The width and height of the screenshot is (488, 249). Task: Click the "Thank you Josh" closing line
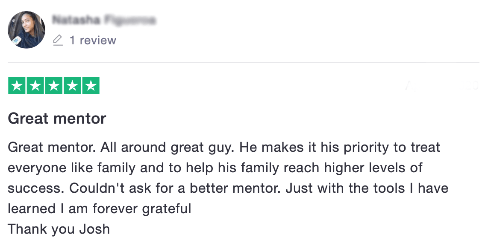tap(59, 229)
